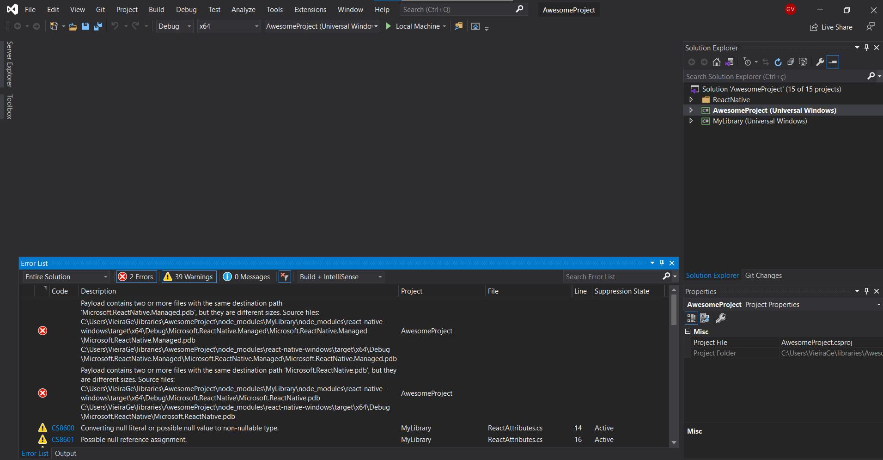Click the Refresh icon in Solution Explorer
Viewport: 883px width, 460px height.
tap(778, 61)
